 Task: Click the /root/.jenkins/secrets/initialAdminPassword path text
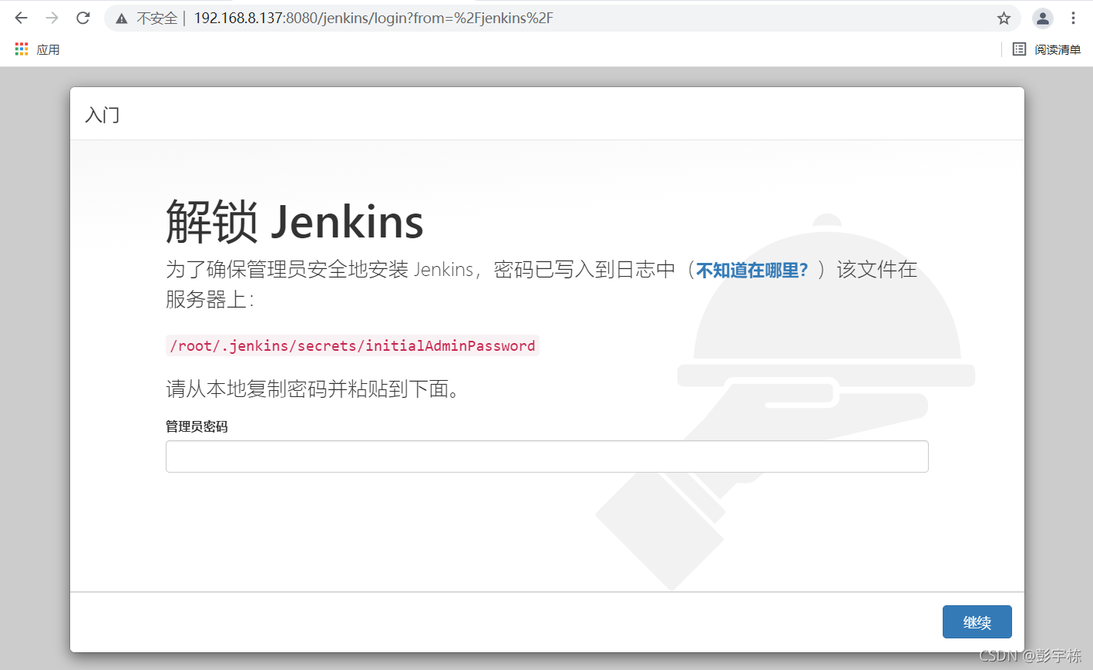[x=352, y=345]
